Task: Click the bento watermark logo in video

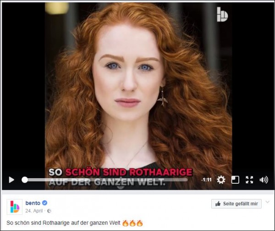Action: click(222, 14)
